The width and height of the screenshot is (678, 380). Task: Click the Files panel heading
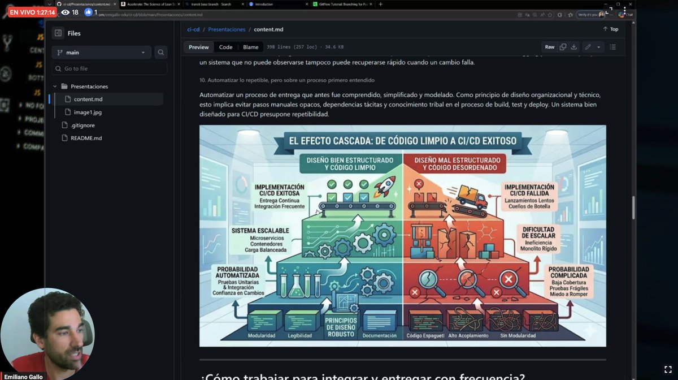point(74,33)
